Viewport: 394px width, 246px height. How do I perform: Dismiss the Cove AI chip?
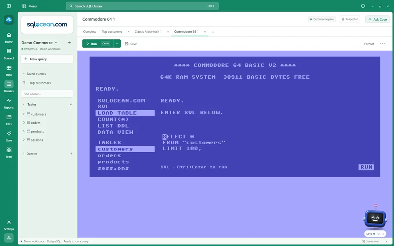pyautogui.click(x=383, y=234)
